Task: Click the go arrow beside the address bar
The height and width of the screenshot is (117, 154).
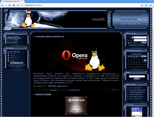Action: [142, 5]
